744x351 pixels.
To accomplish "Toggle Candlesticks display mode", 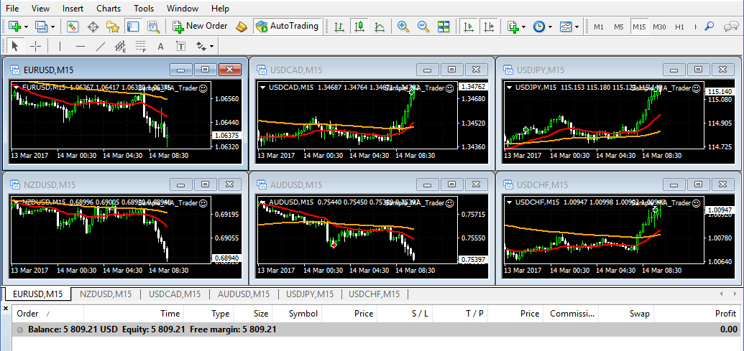I will click(359, 27).
